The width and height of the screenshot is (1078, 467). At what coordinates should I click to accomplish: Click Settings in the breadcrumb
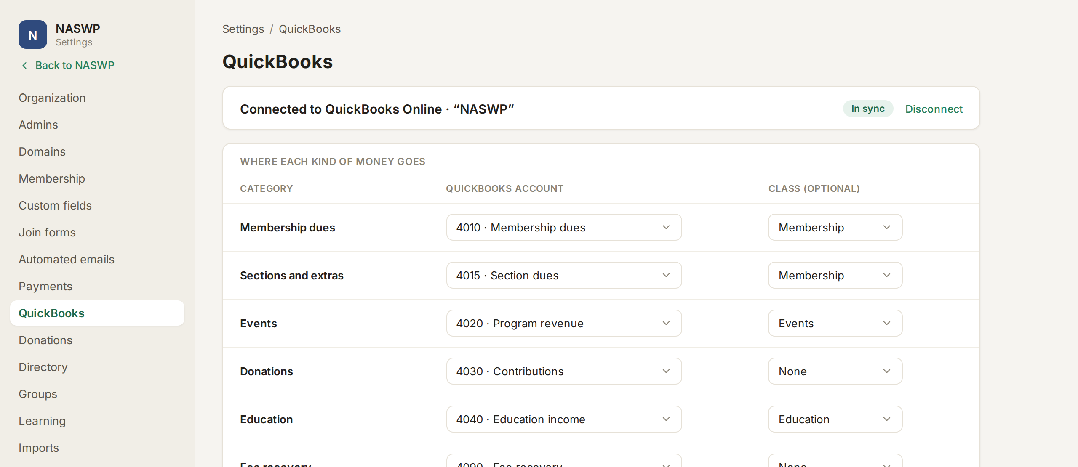[x=243, y=29]
